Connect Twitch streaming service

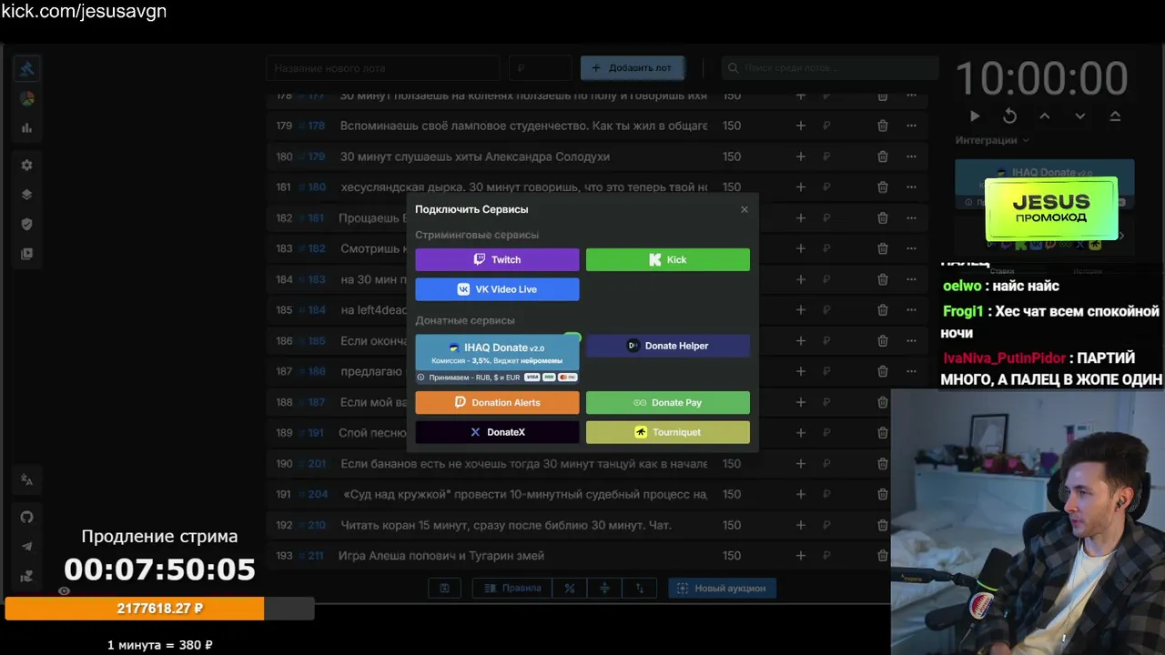497,259
